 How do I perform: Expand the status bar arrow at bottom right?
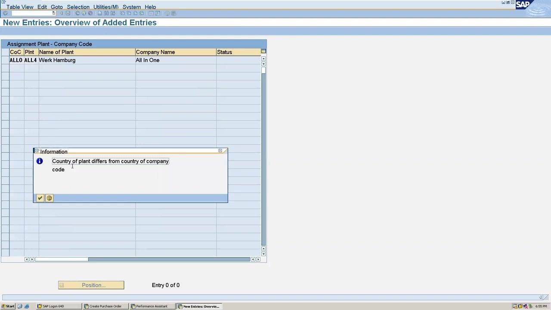pyautogui.click(x=541, y=297)
